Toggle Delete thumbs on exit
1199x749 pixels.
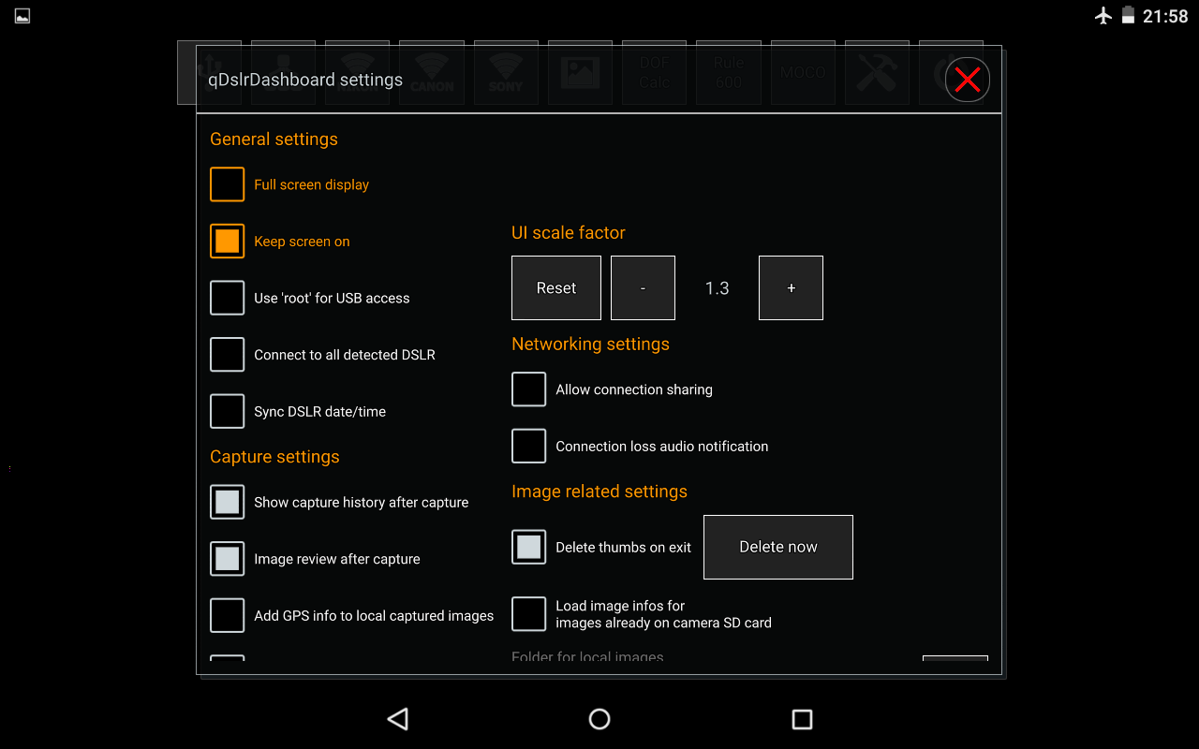tap(529, 547)
